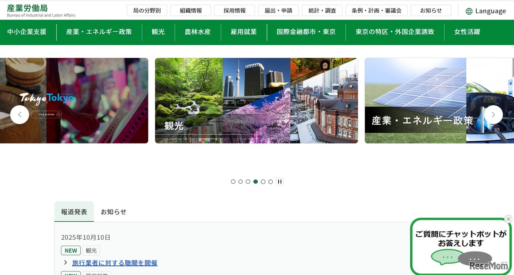Open 届出・申請 header button
514x275 pixels.
pyautogui.click(x=278, y=10)
